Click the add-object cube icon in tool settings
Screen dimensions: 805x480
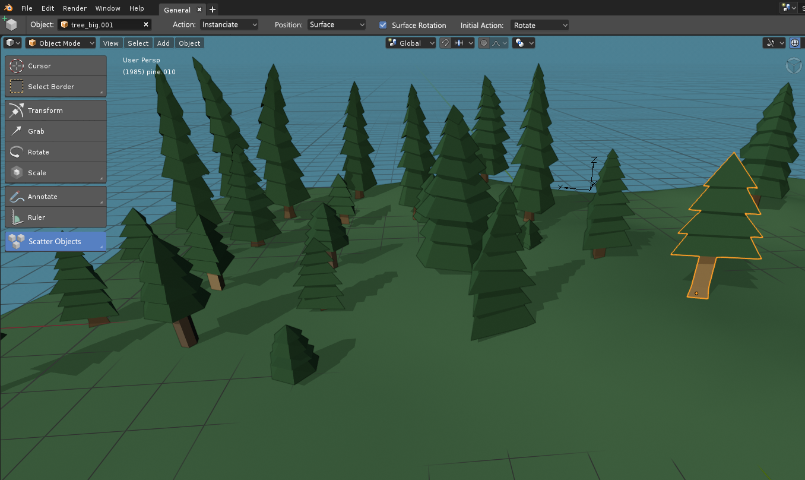point(10,24)
